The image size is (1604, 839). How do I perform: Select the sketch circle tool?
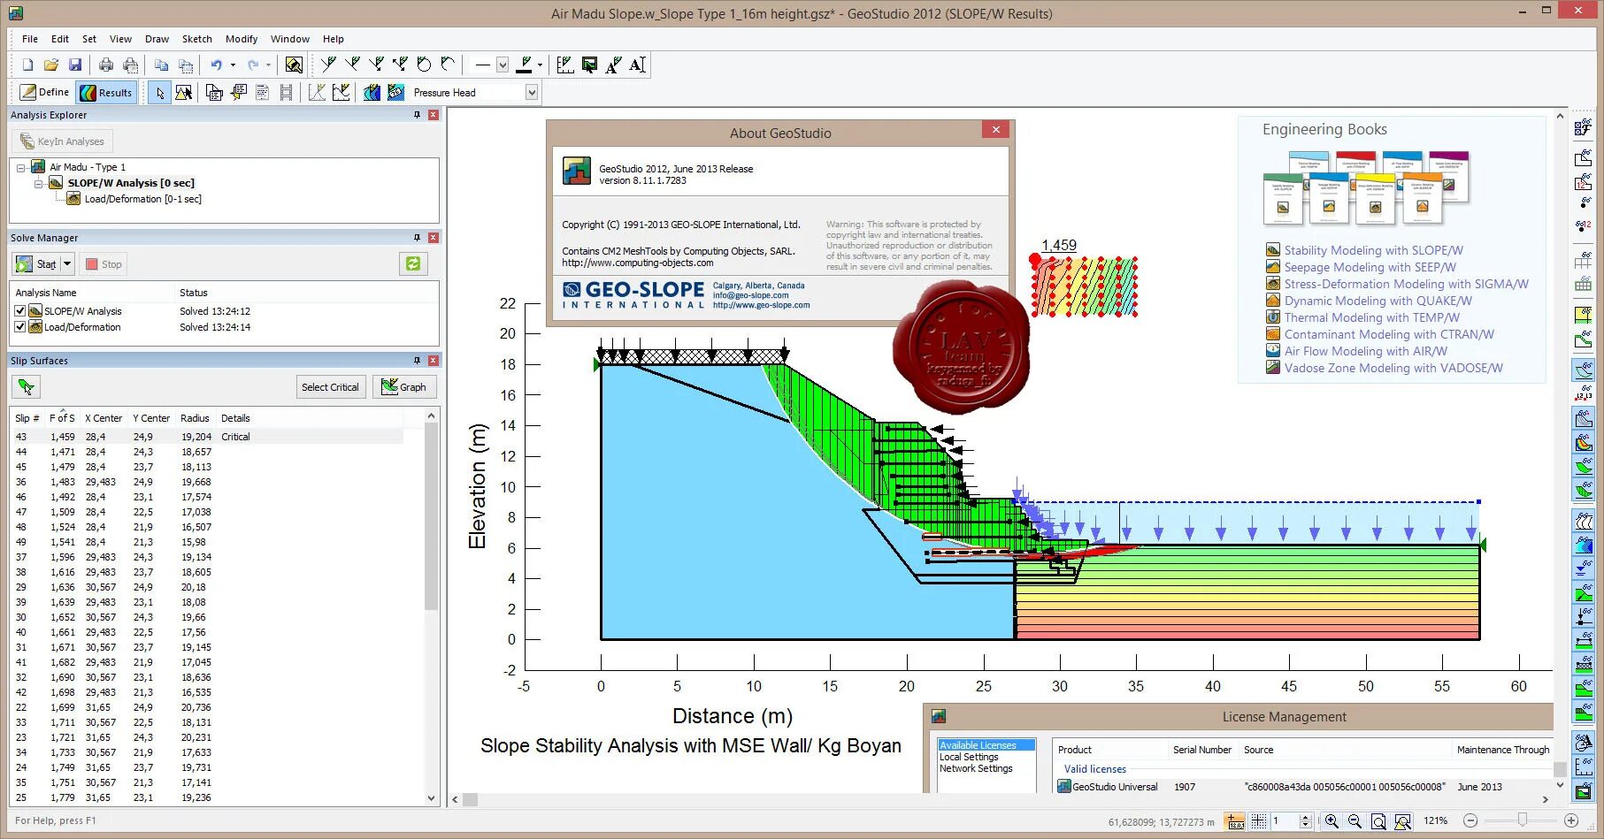tap(424, 65)
